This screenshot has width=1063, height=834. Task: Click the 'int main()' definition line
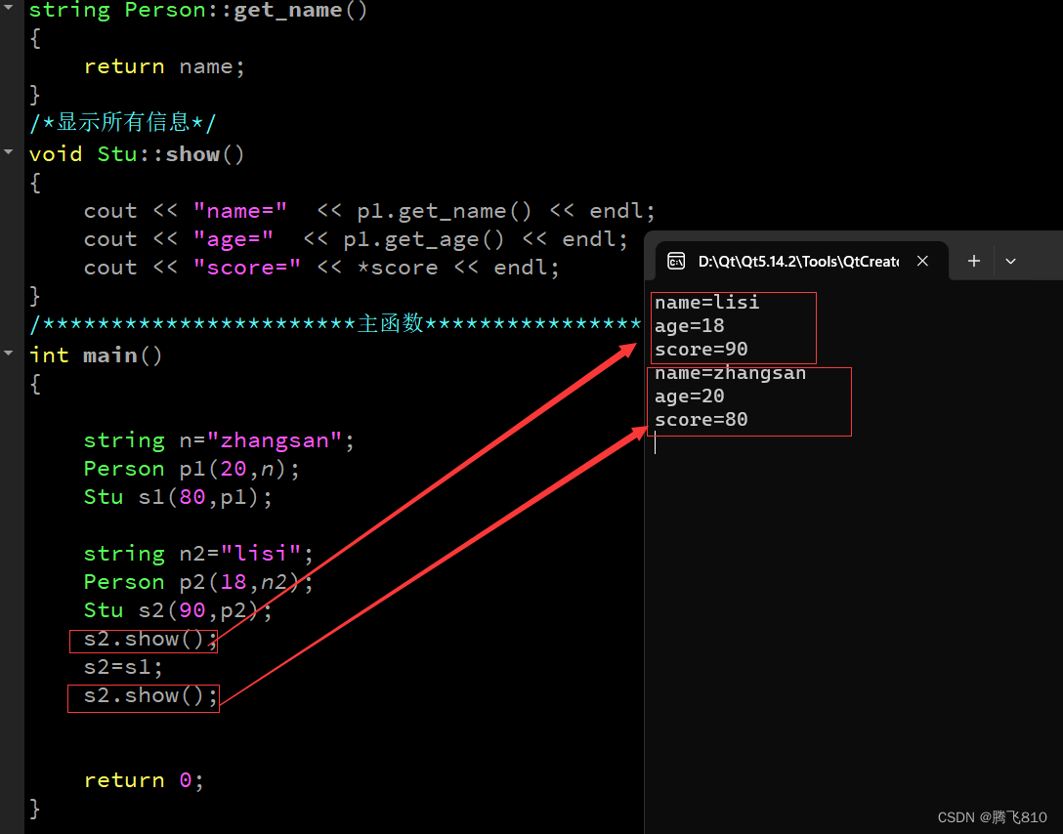coord(96,355)
